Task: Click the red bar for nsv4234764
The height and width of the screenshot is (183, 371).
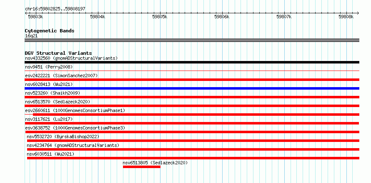Action: point(193,149)
